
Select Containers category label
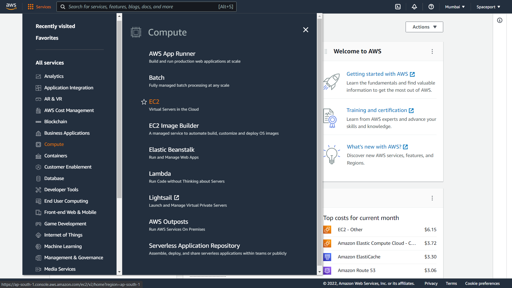(56, 156)
